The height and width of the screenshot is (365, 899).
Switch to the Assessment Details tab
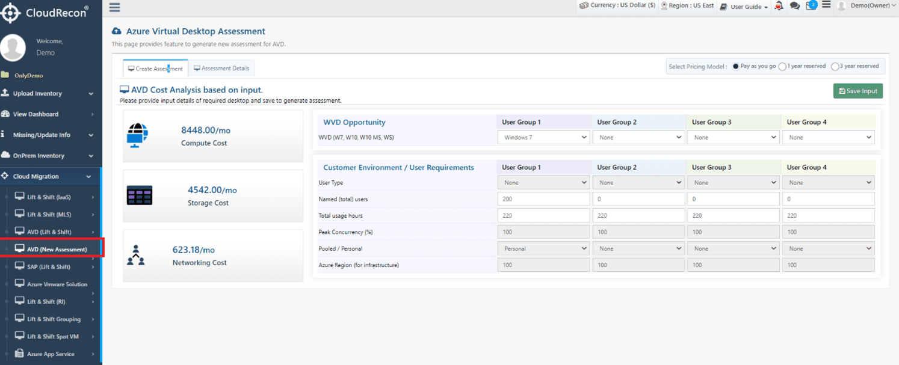[221, 69]
